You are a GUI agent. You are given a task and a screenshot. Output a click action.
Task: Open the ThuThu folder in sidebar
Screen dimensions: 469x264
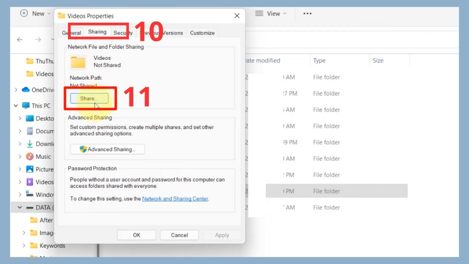click(x=40, y=61)
